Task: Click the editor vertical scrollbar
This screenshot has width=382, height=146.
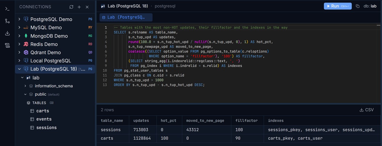Action: click(x=379, y=63)
